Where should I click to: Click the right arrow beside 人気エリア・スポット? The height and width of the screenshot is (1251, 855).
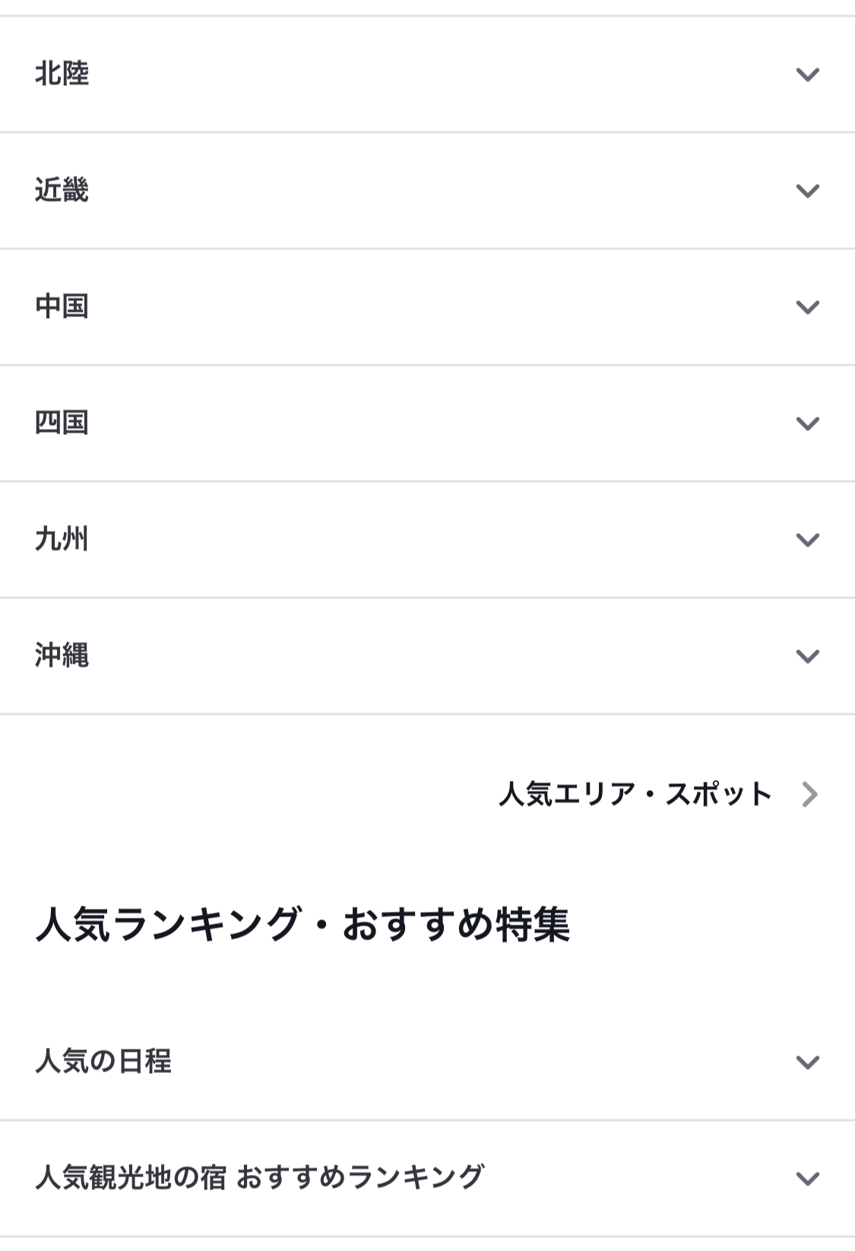tap(810, 795)
